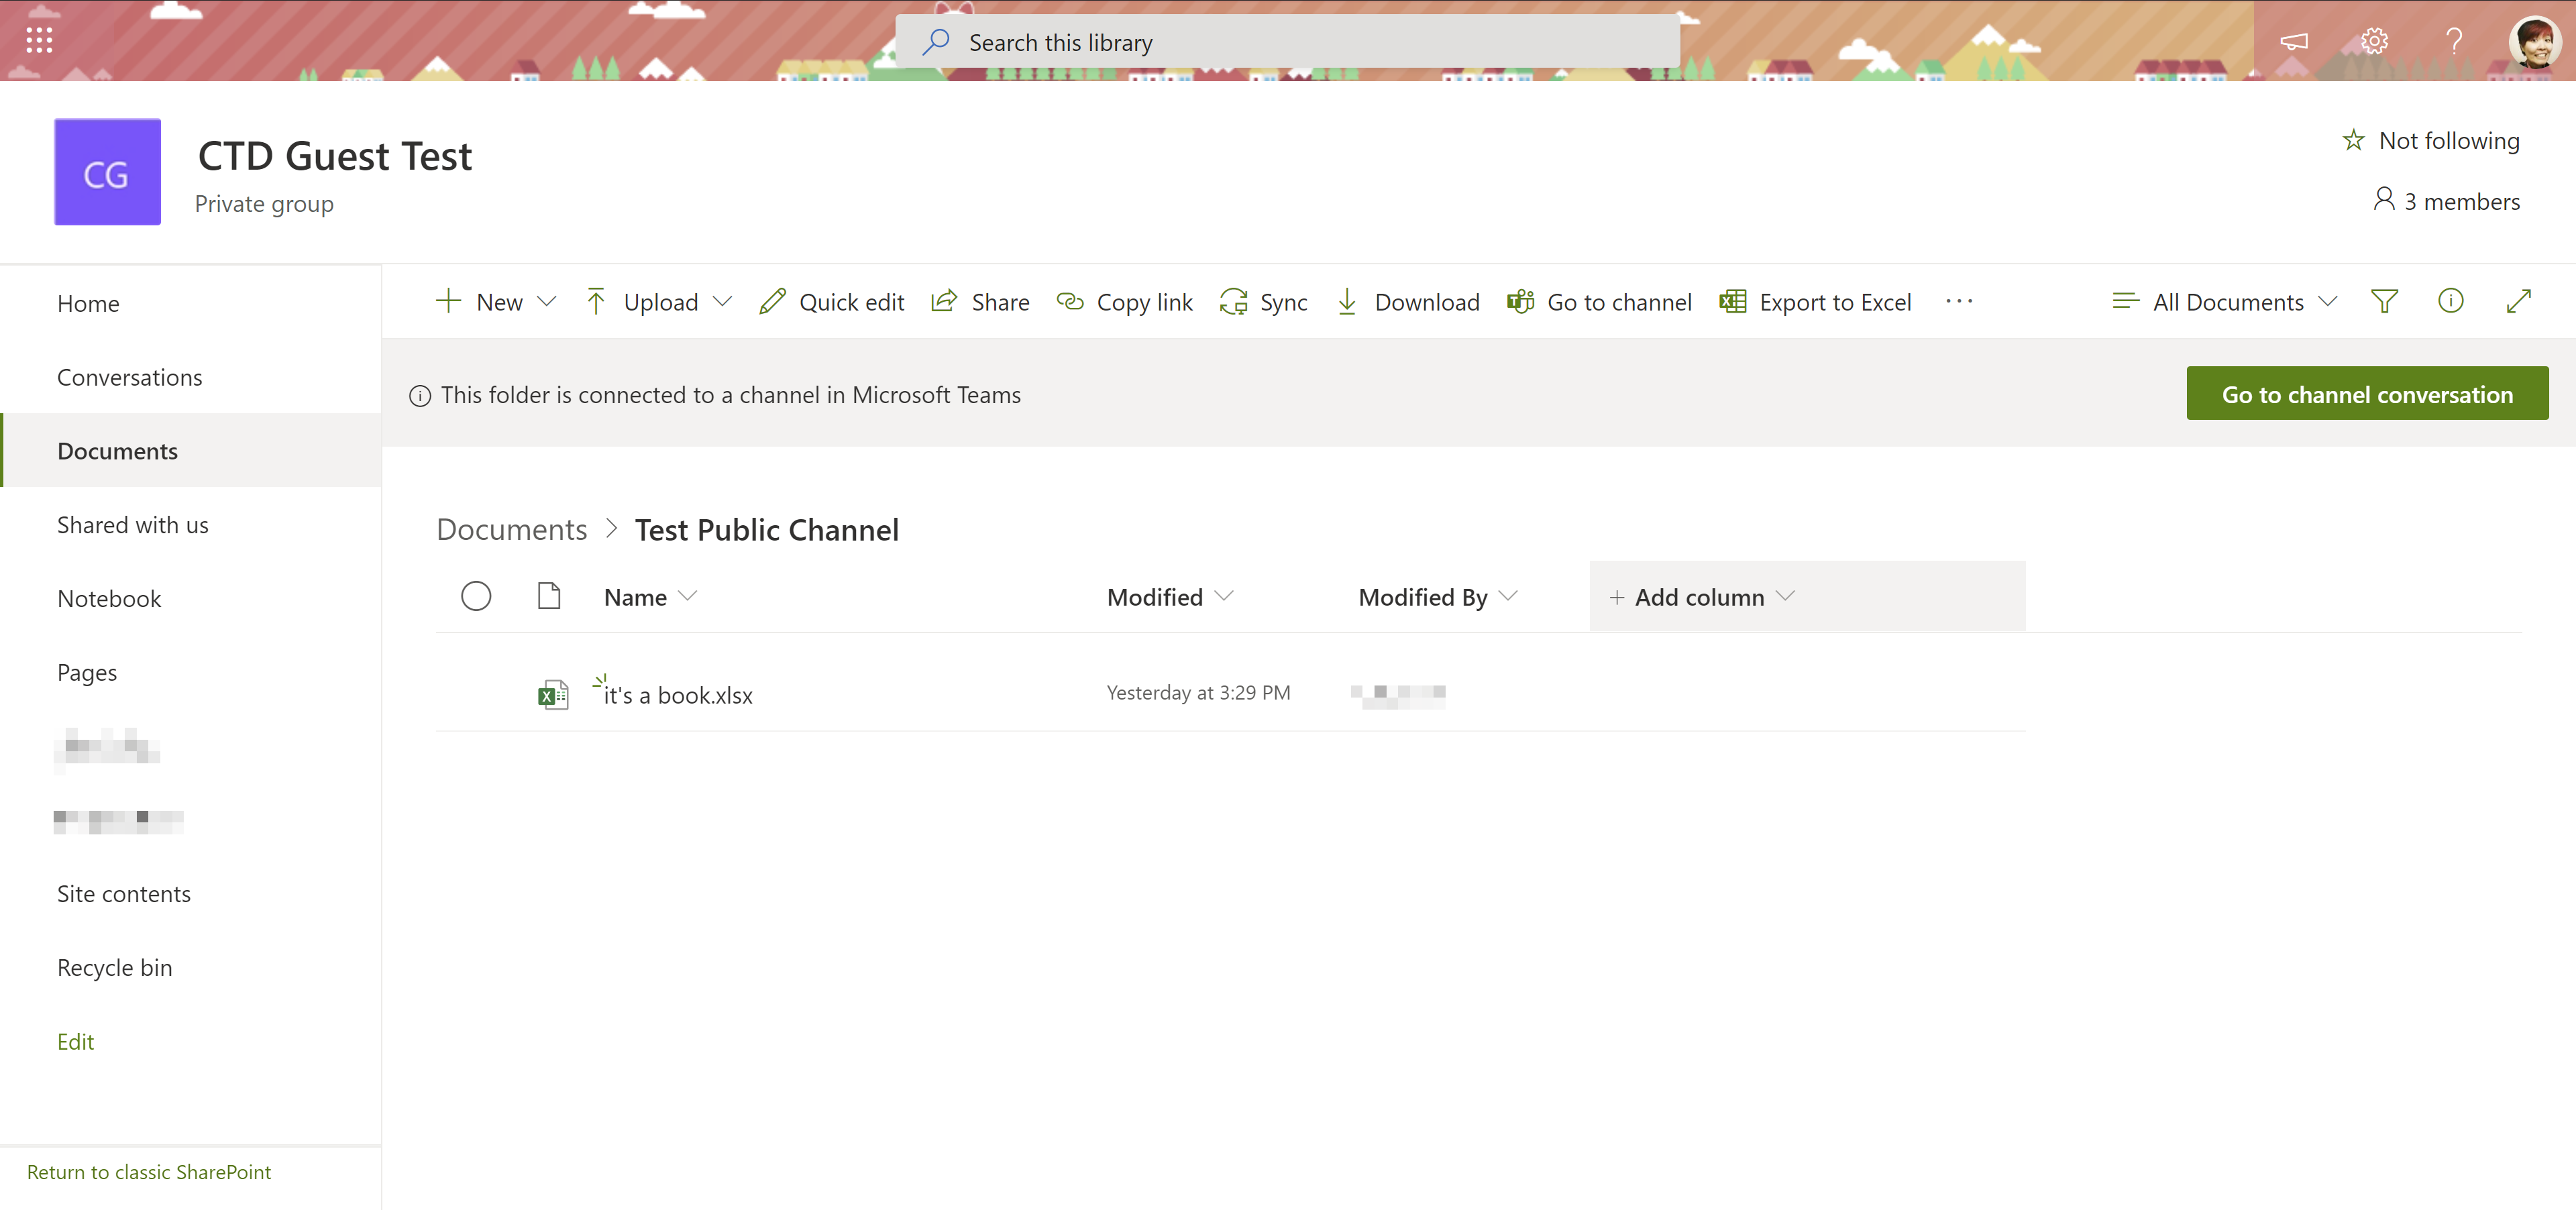Click the view options lines icon
The width and height of the screenshot is (2576, 1210).
point(2125,301)
